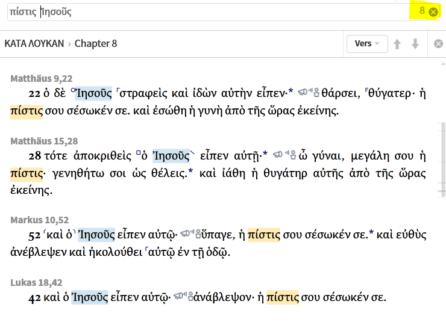Screen dimensions: 446x322
Task: Click asterisk note after εἶπεν in verse 22
Action: (291, 91)
